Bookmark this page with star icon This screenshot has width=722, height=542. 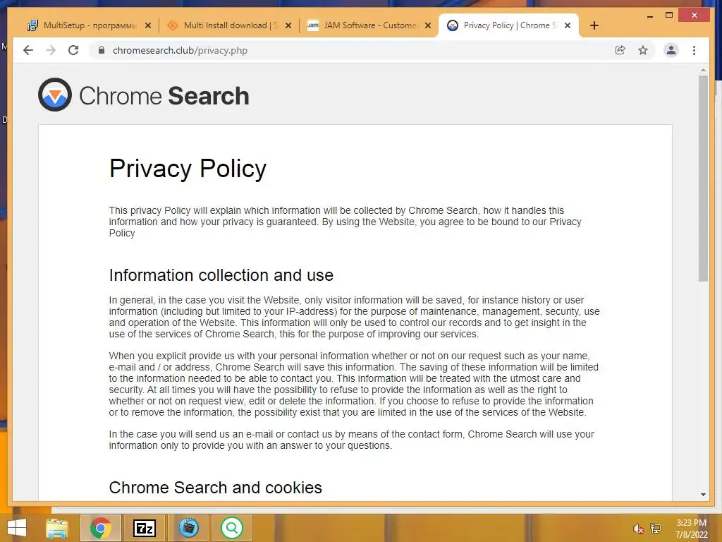[x=643, y=50]
